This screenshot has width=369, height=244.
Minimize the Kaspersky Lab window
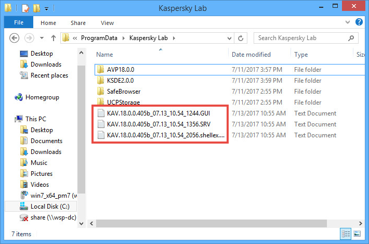321,7
